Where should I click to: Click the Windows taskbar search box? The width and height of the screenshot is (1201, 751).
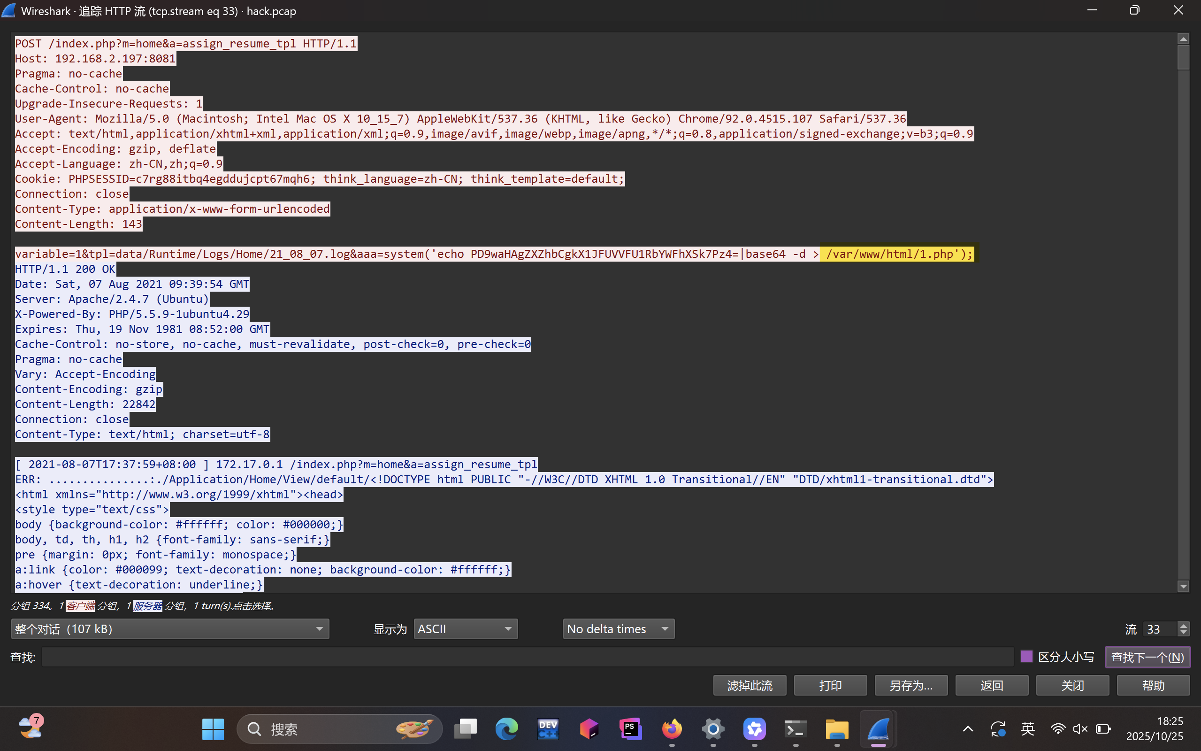(x=339, y=729)
